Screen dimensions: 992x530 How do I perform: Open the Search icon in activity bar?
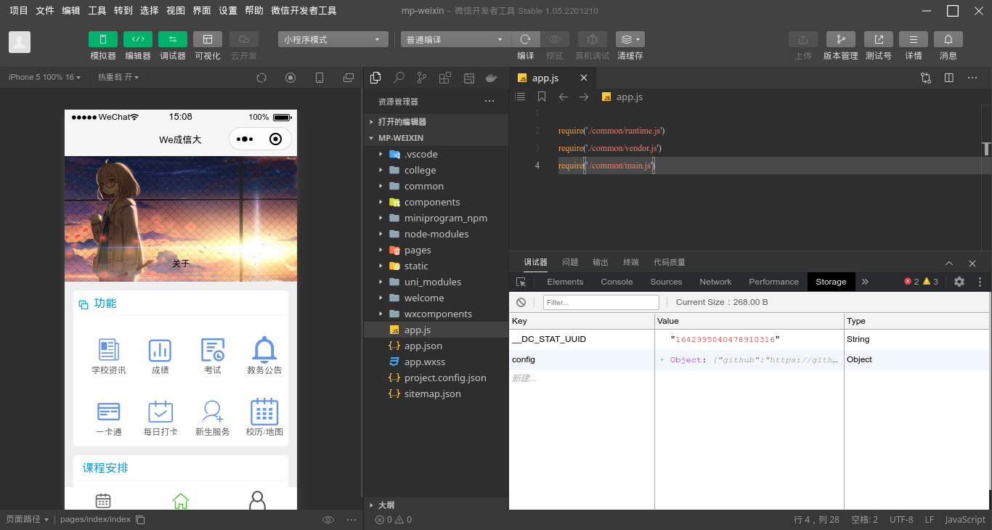[x=399, y=78]
